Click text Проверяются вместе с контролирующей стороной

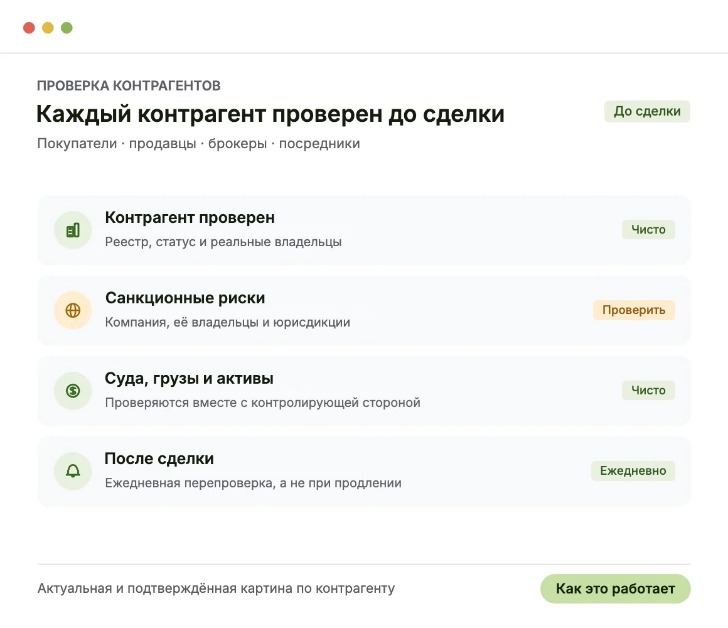point(263,403)
